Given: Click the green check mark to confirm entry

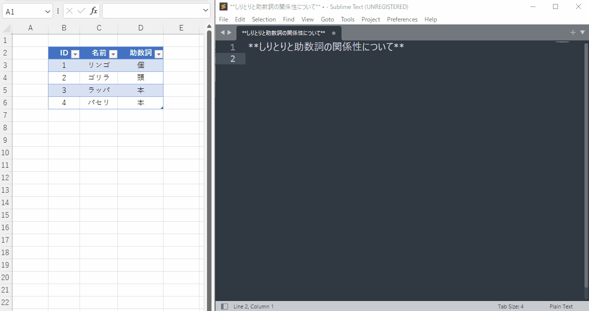Looking at the screenshot, I should point(80,10).
